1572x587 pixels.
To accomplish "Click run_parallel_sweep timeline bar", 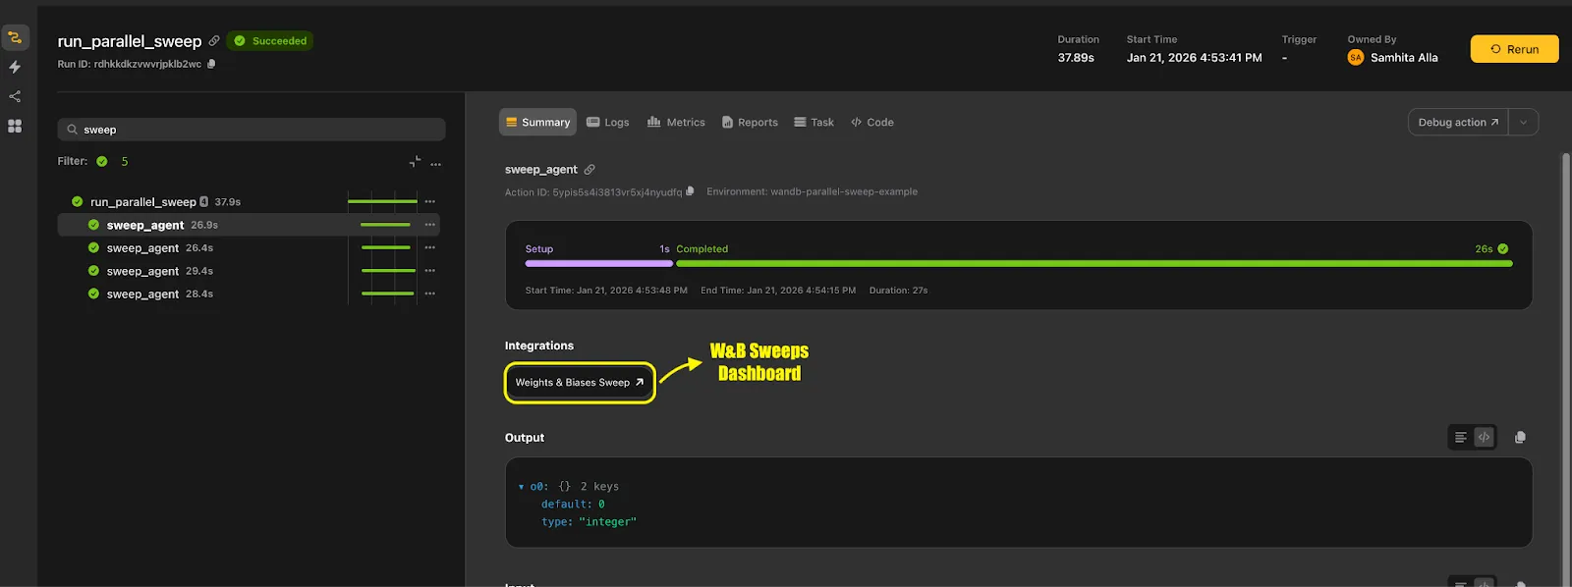I will [x=382, y=201].
